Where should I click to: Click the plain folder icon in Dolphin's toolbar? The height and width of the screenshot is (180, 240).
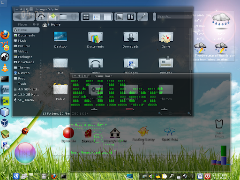[x=63, y=17]
